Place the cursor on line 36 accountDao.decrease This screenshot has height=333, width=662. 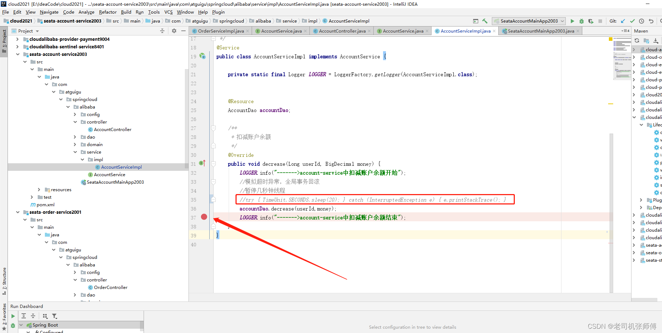pyautogui.click(x=288, y=209)
